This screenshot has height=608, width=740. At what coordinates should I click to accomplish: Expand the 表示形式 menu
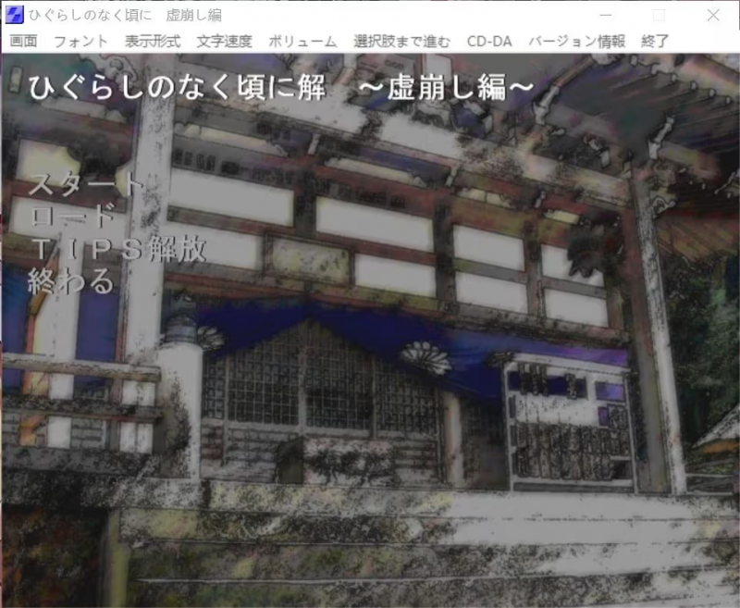pyautogui.click(x=153, y=42)
